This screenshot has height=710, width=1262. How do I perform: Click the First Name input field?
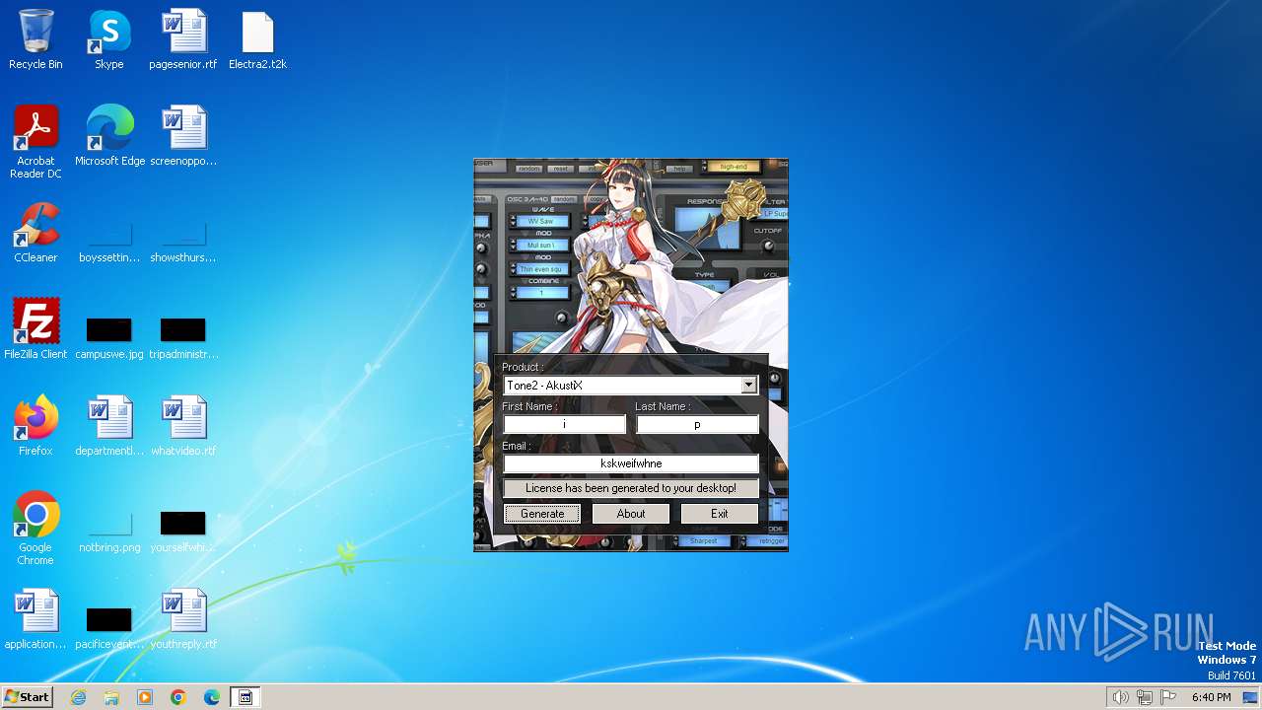(564, 424)
